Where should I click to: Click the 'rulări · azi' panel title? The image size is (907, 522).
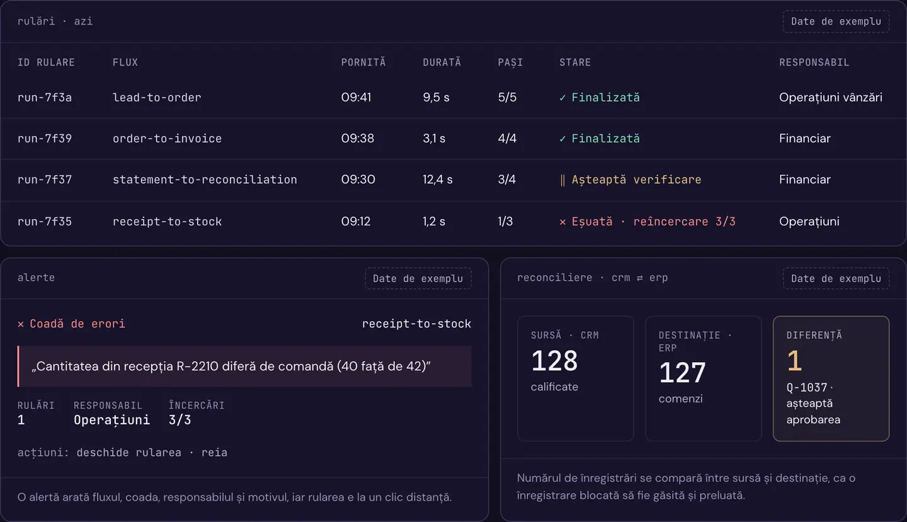point(55,21)
